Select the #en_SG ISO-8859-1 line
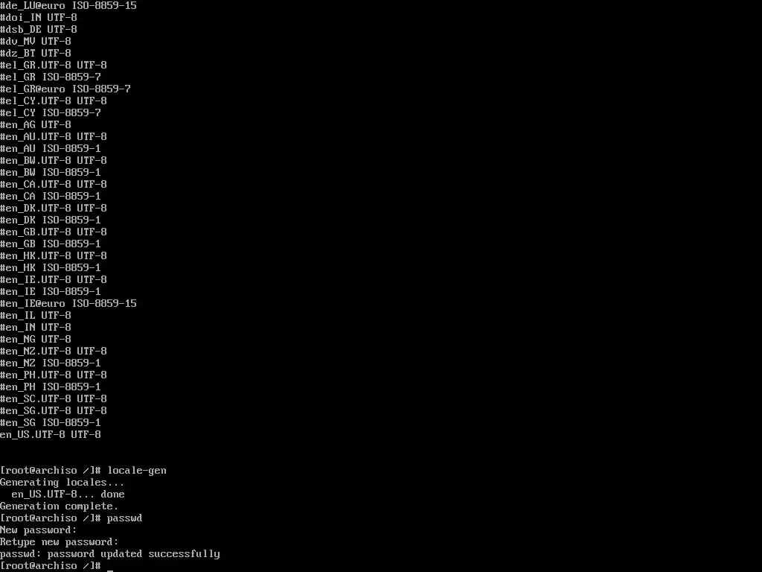The image size is (762, 572). click(51, 422)
